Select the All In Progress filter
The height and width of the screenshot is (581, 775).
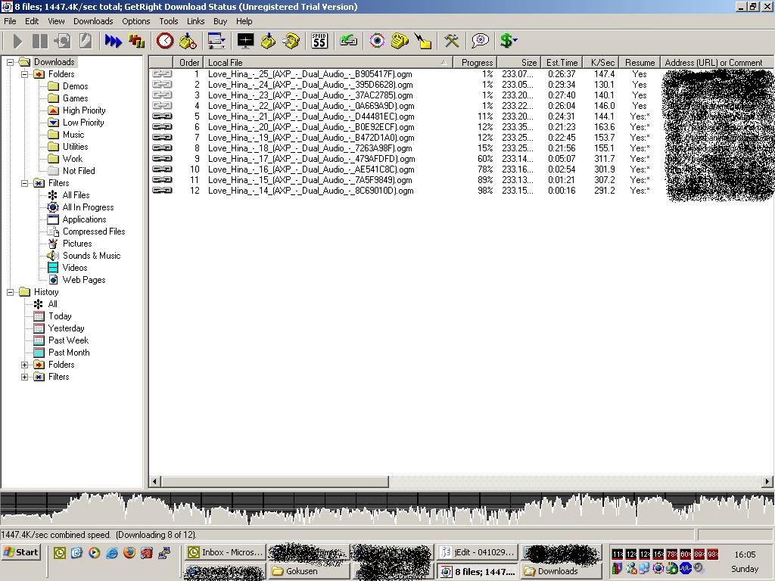coord(88,207)
